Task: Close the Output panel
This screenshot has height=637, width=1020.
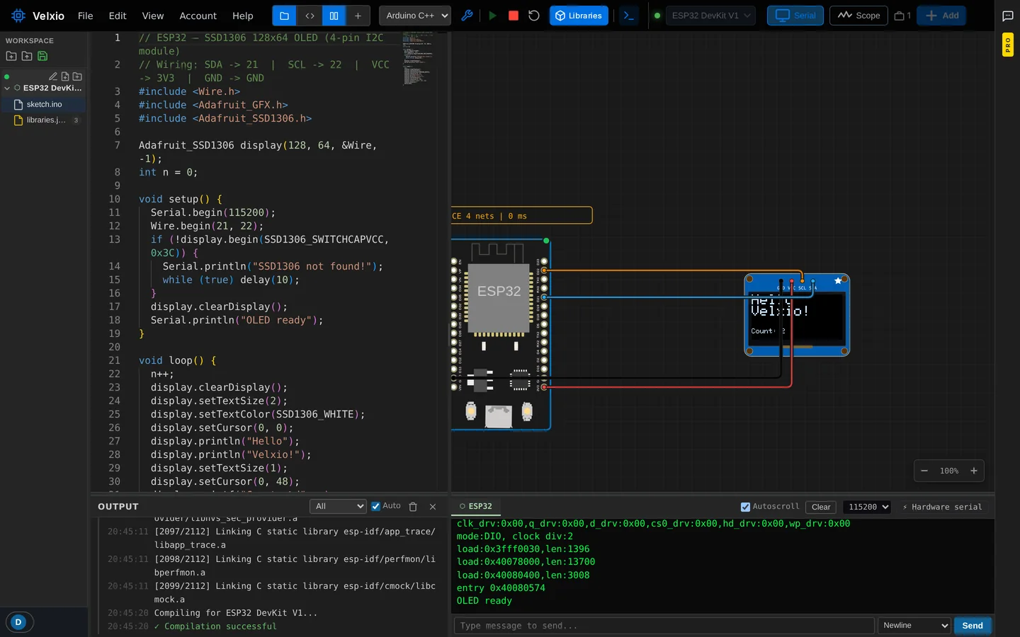Action: point(433,507)
